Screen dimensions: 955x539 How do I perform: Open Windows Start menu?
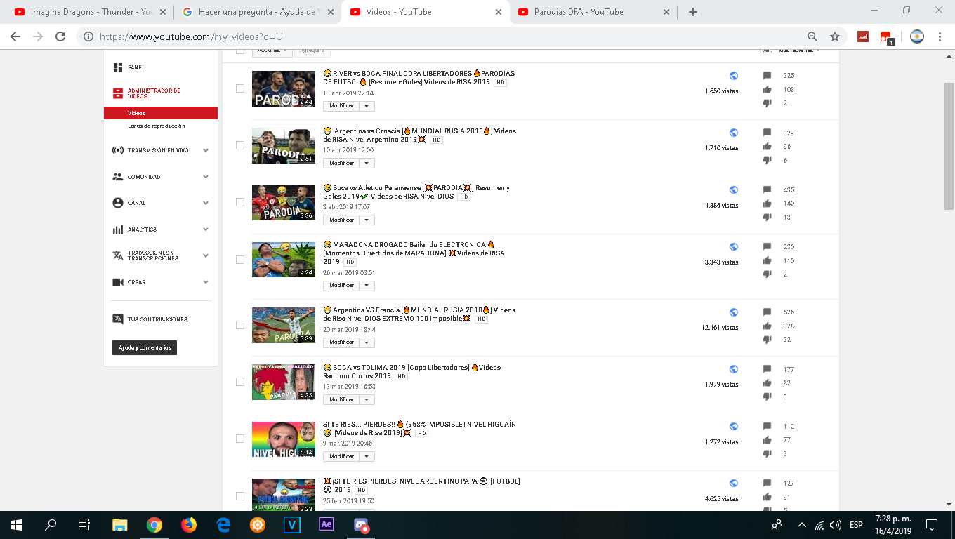[x=17, y=524]
